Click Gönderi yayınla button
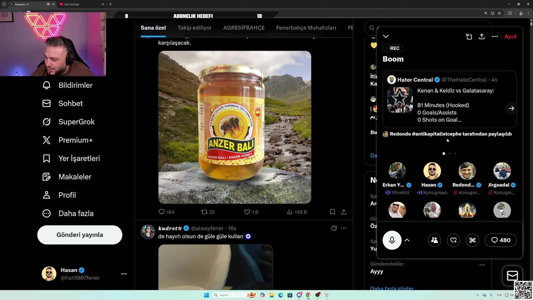 coord(80,235)
